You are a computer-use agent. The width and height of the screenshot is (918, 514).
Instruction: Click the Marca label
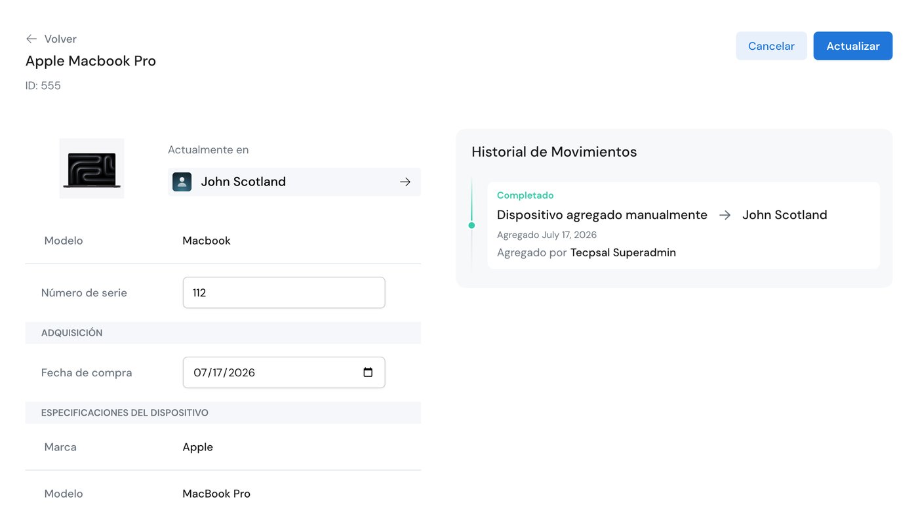click(60, 447)
